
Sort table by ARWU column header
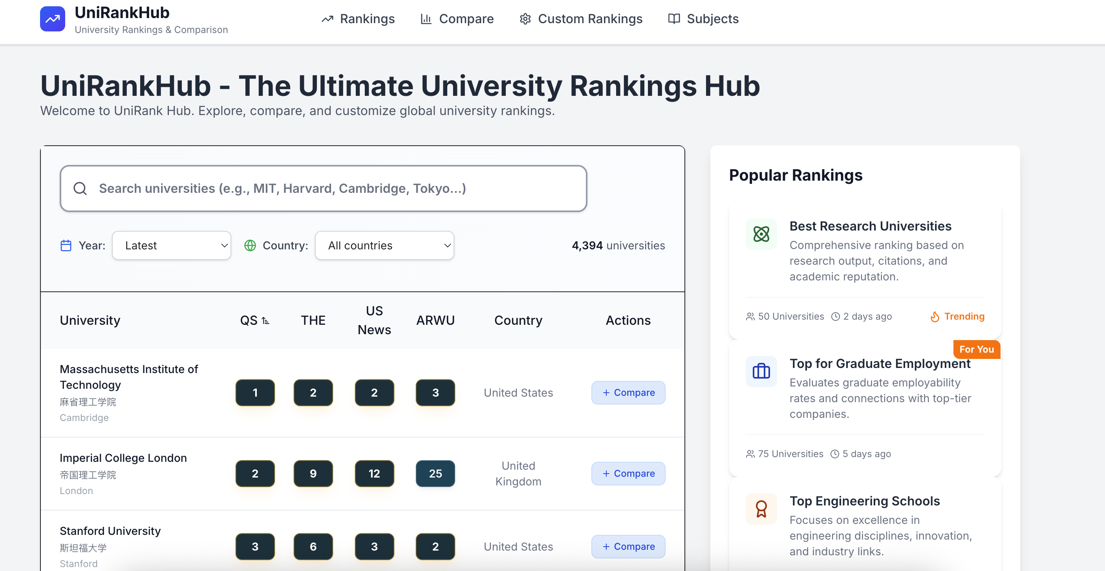pos(435,320)
